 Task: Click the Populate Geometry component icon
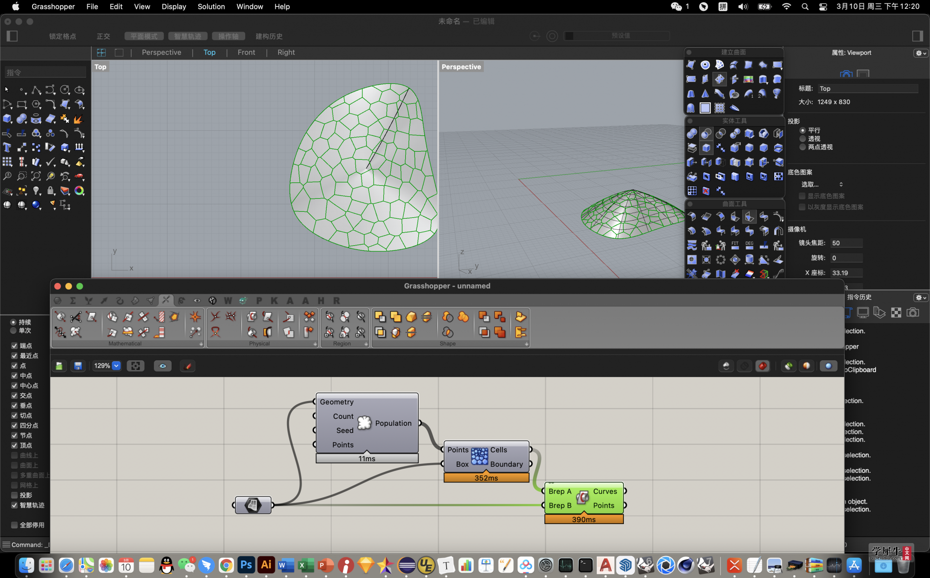[364, 423]
